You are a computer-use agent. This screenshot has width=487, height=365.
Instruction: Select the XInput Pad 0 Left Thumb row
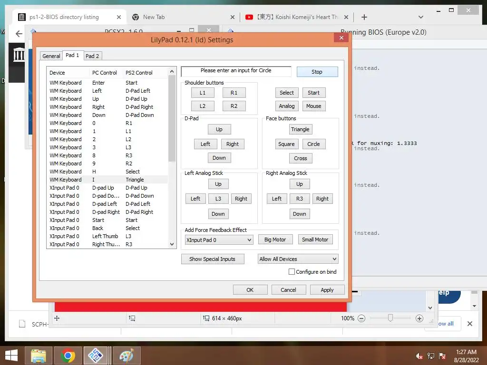coord(107,236)
